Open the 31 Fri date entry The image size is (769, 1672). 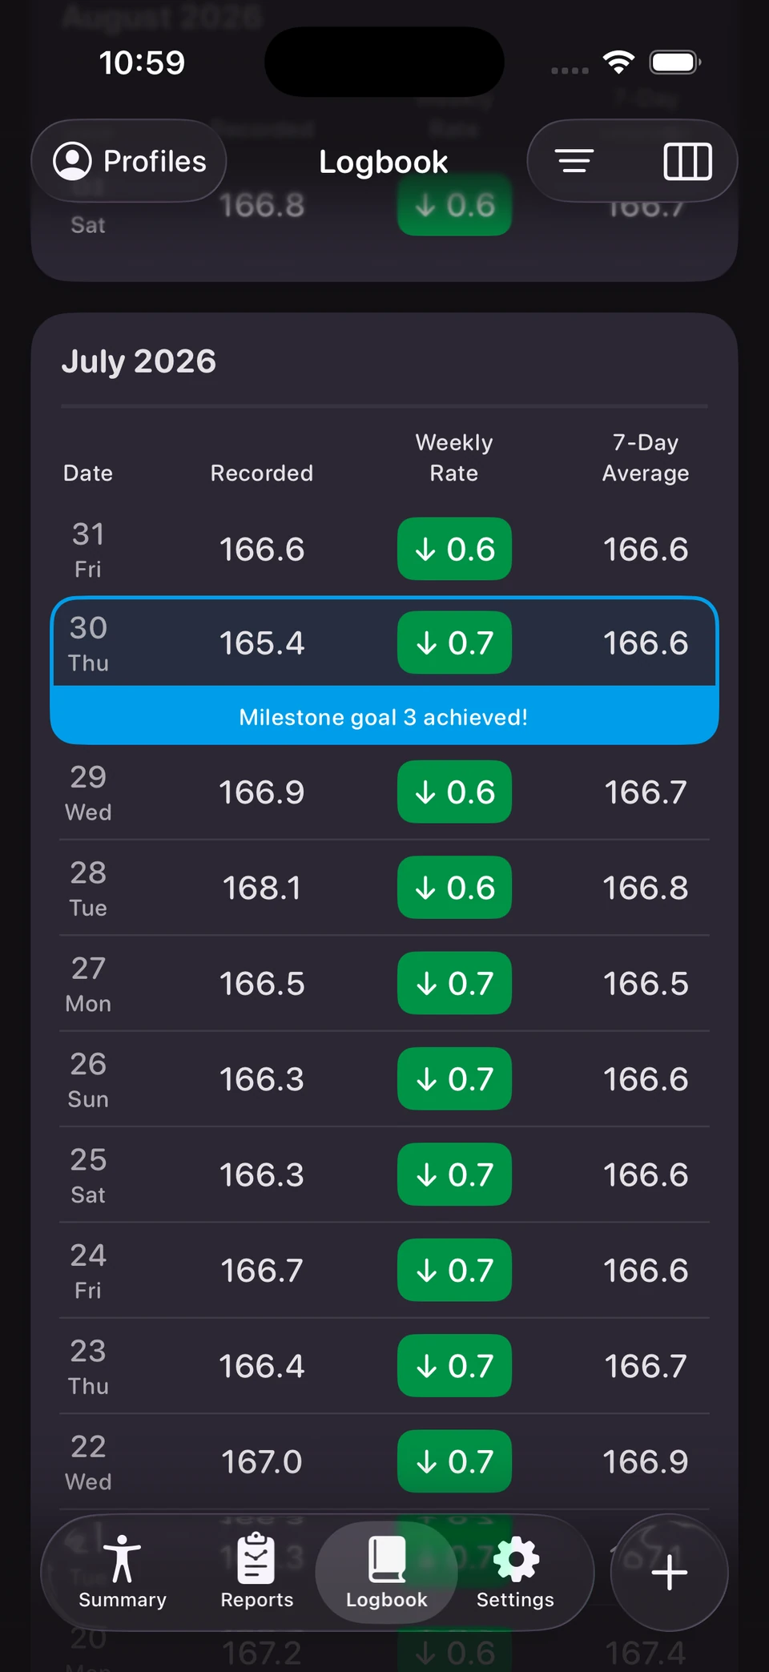tap(88, 550)
